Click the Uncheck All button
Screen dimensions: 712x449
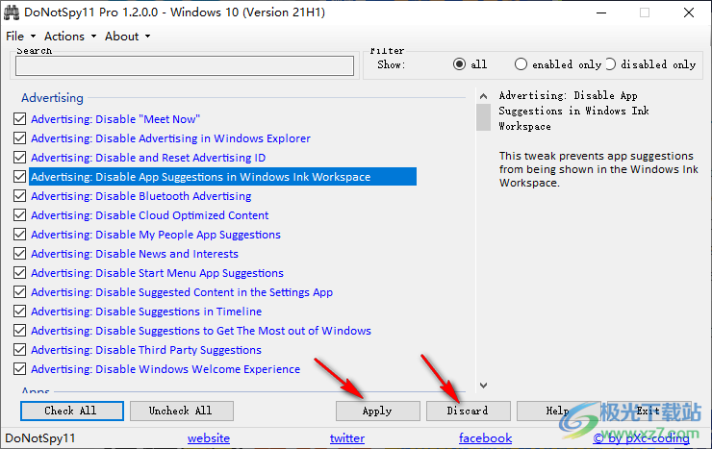pyautogui.click(x=181, y=411)
